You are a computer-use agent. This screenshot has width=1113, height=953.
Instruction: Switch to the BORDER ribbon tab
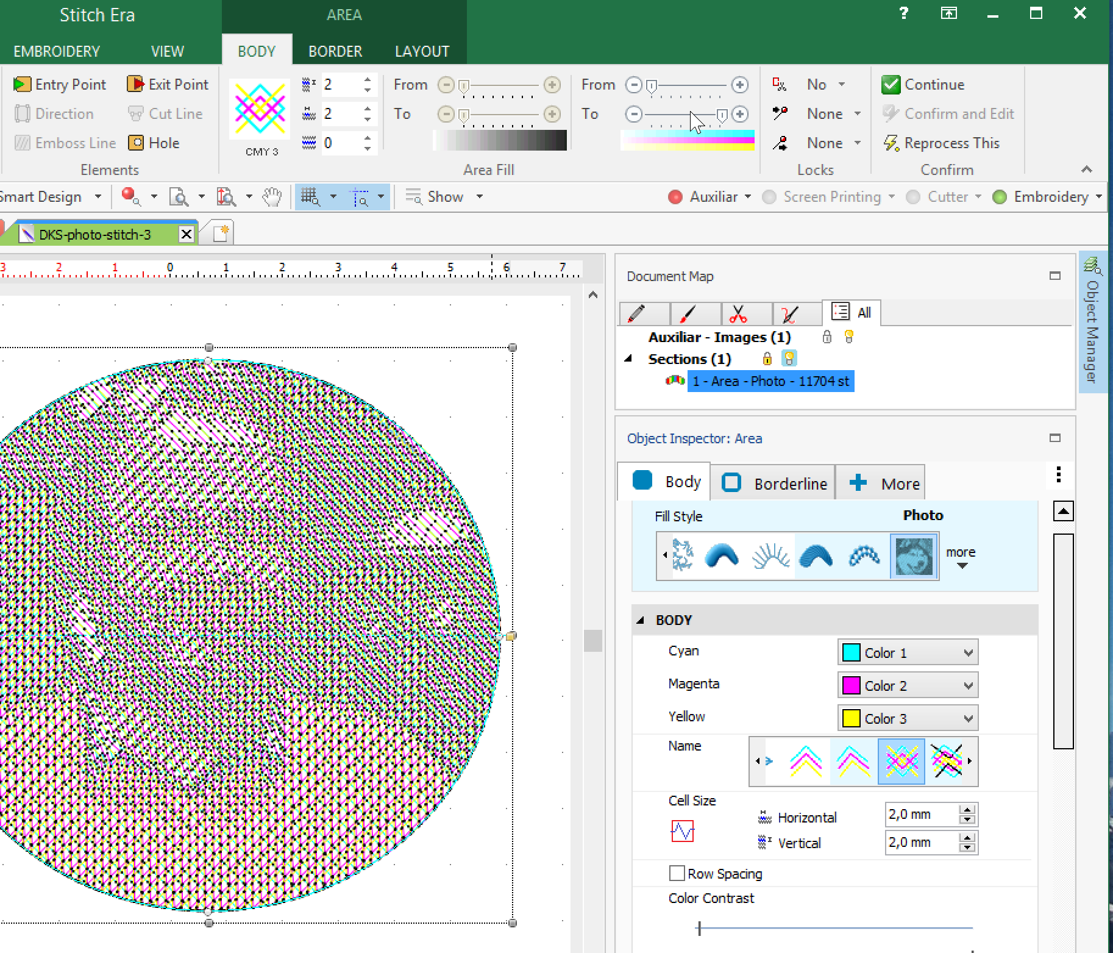(335, 51)
